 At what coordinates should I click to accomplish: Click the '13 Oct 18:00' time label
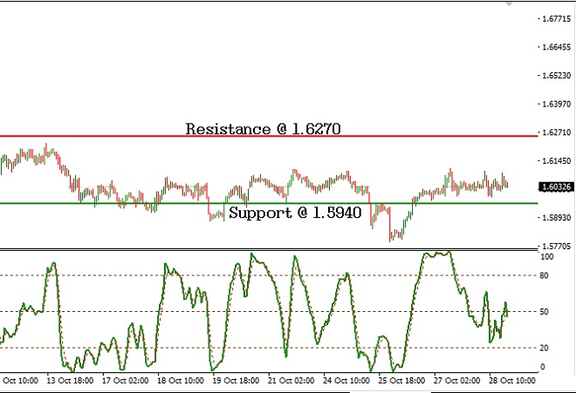coord(70,381)
